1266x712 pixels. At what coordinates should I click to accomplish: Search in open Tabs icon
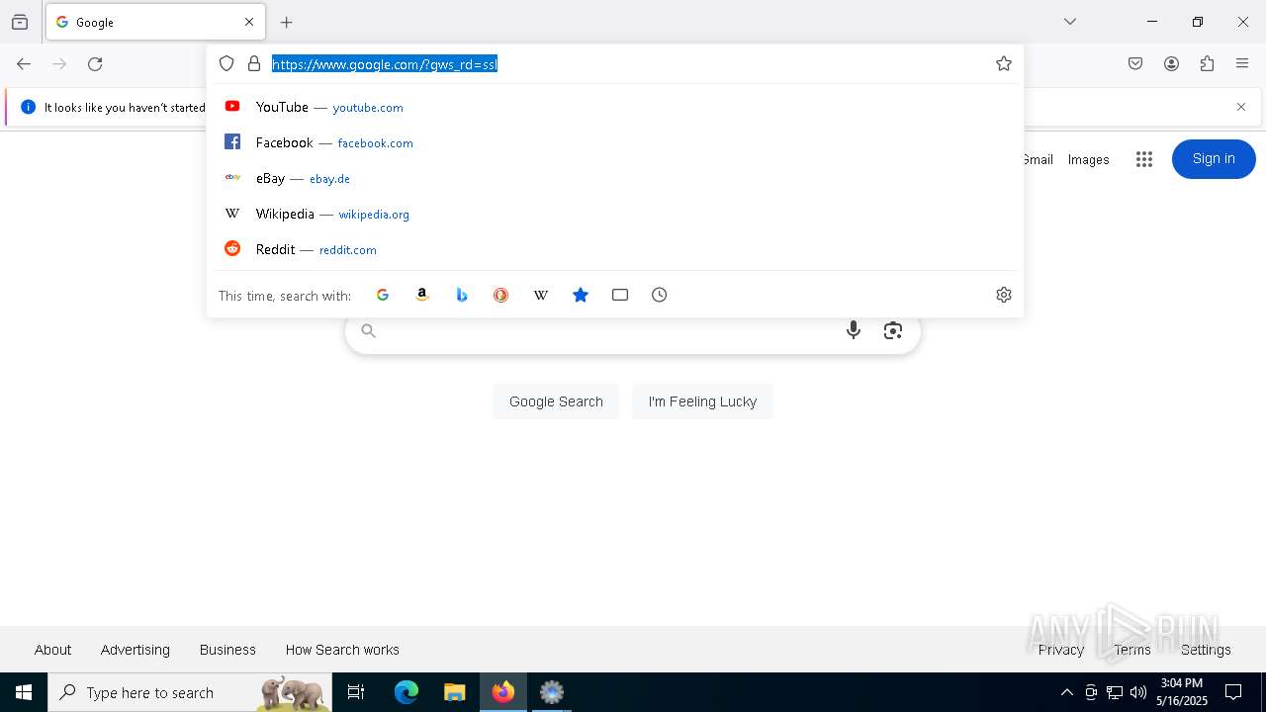click(620, 295)
